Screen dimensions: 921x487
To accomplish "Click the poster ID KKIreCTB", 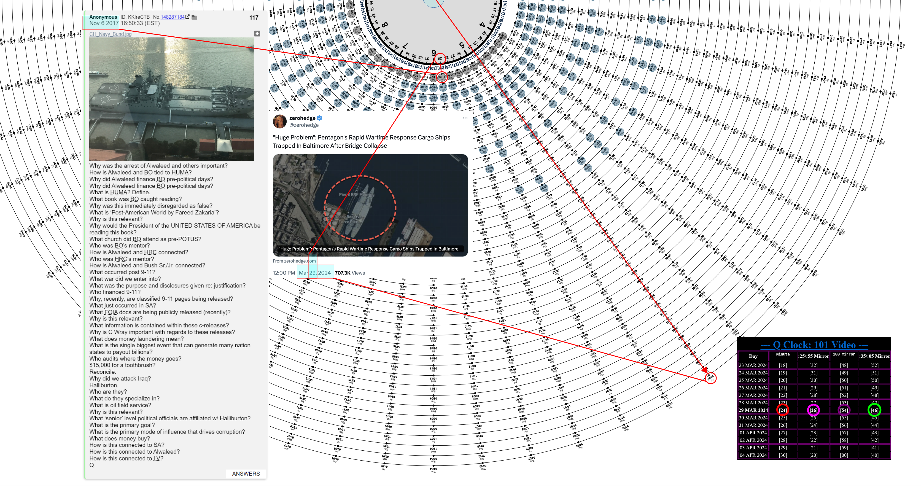I will click(135, 17).
